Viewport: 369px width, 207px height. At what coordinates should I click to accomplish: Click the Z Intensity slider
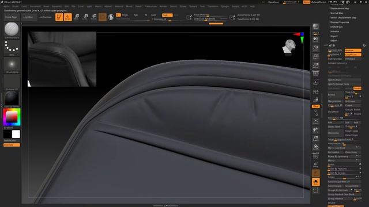pos(167,19)
